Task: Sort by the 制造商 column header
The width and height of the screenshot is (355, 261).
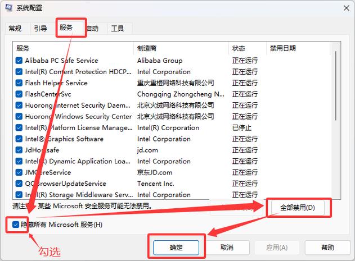Action: point(181,48)
